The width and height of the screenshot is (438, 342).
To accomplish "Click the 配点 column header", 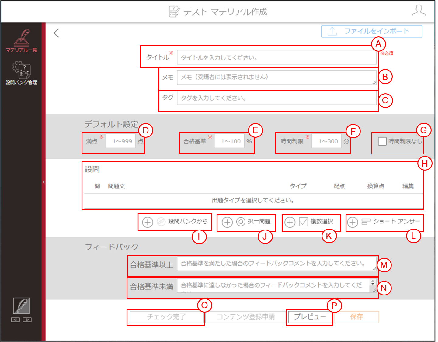I will (339, 186).
